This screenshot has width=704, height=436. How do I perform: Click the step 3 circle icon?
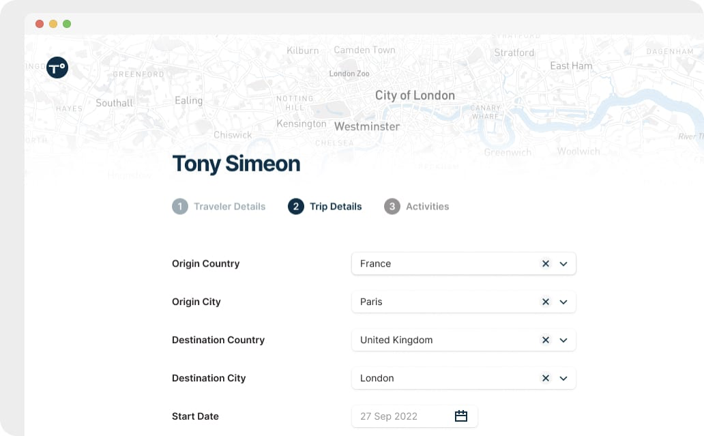tap(392, 206)
